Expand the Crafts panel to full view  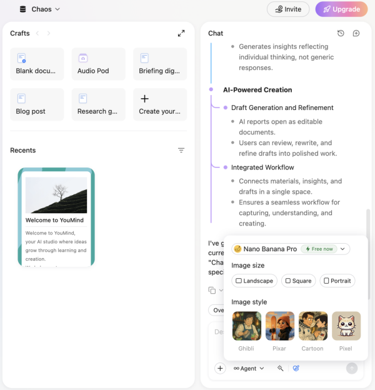tap(181, 33)
